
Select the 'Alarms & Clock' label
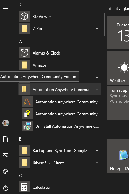47,53
